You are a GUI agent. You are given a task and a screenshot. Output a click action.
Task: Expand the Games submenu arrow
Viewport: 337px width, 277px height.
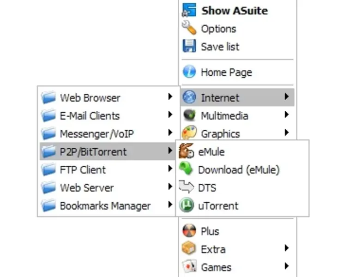tap(287, 267)
